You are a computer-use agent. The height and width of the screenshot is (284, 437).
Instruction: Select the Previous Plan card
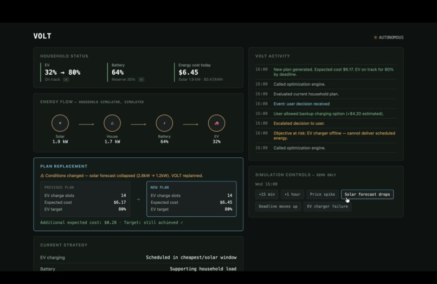click(x=85, y=199)
